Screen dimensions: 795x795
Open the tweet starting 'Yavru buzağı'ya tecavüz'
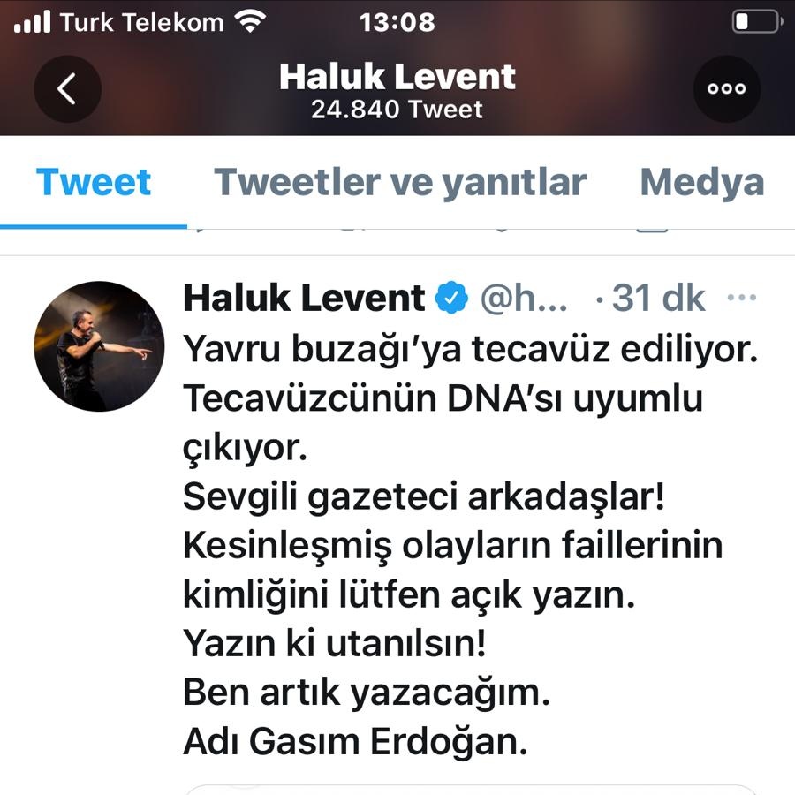click(471, 545)
